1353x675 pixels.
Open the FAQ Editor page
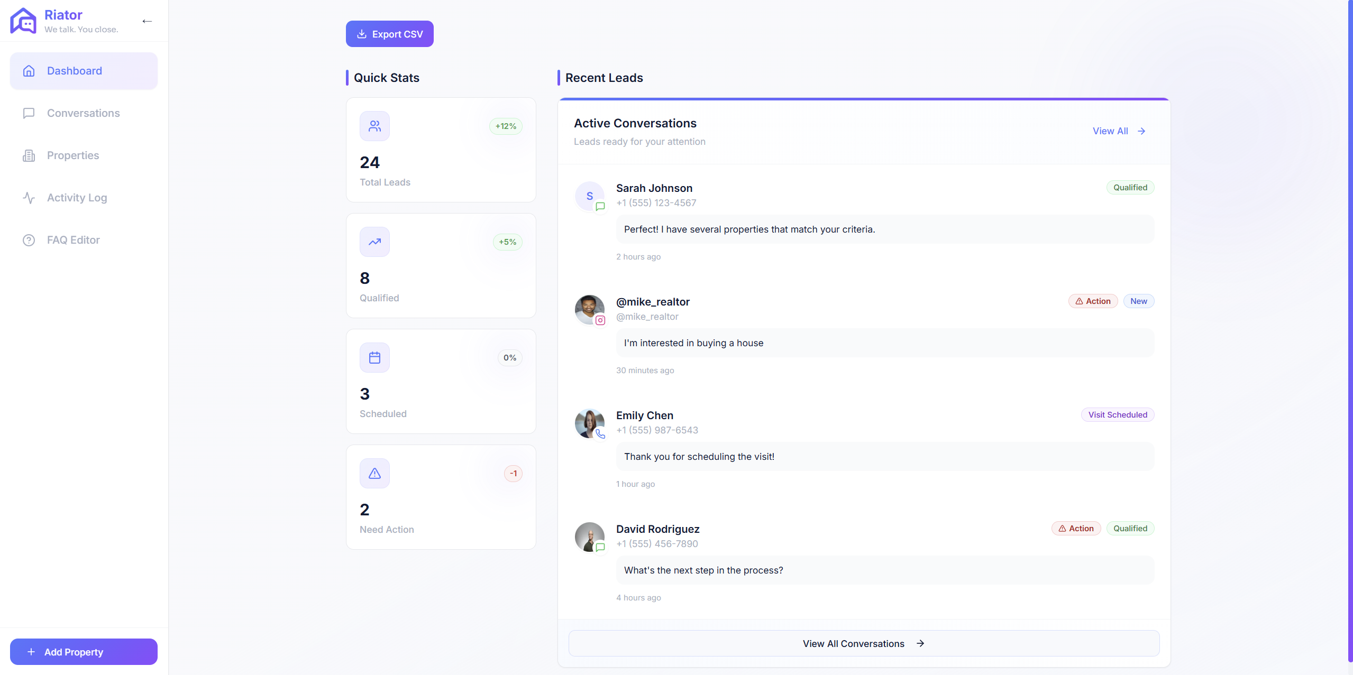(84, 240)
